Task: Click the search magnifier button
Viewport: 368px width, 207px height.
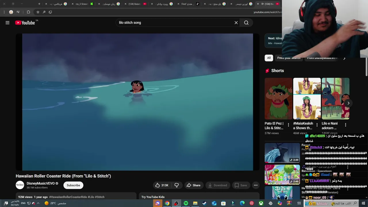Action: point(246,23)
